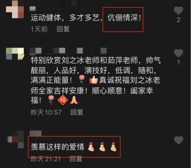Like the comment praising 刘之冰老师
191x168 pixels.
pyautogui.click(x=178, y=53)
